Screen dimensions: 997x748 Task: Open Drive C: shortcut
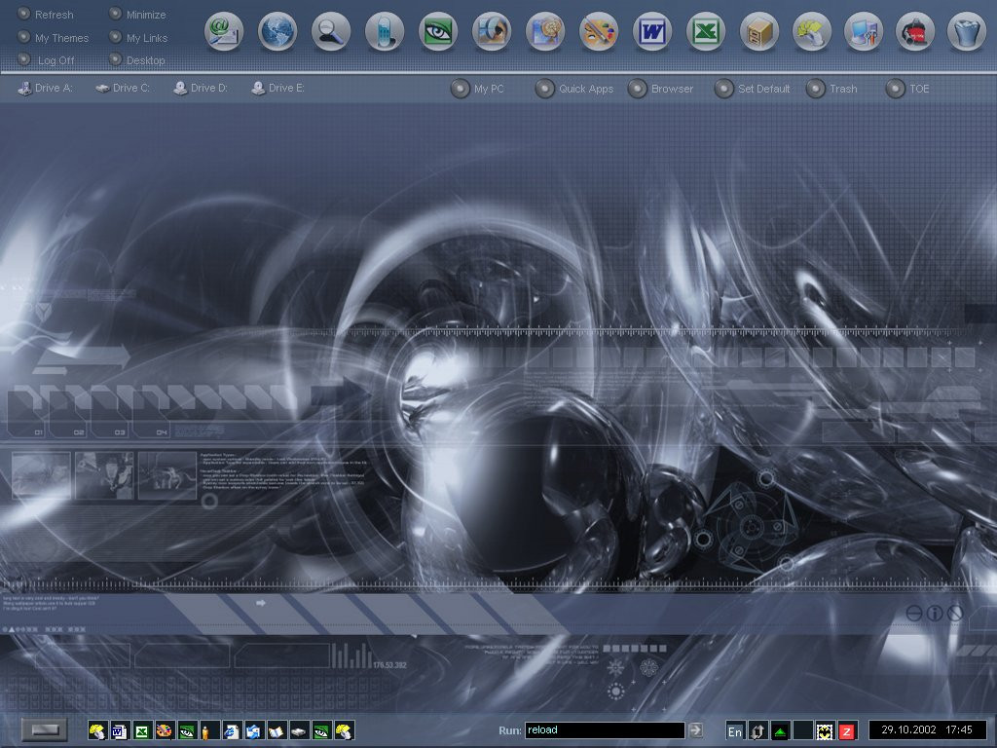coord(123,88)
